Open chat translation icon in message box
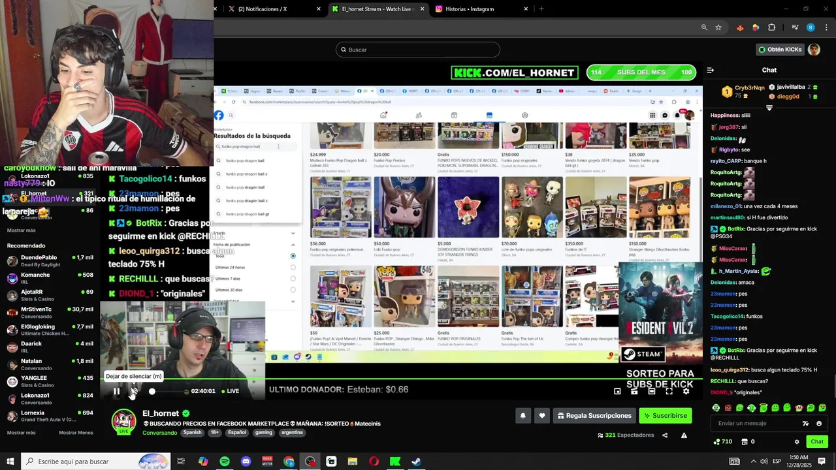This screenshot has width=836, height=470. point(806,424)
